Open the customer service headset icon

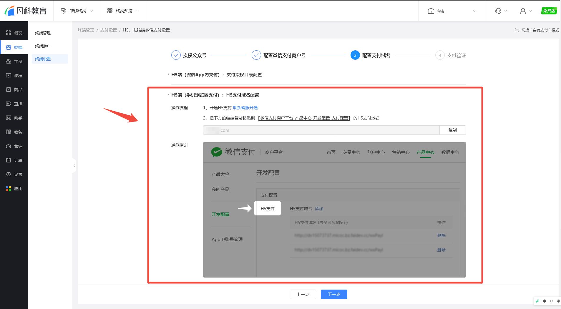[498, 11]
